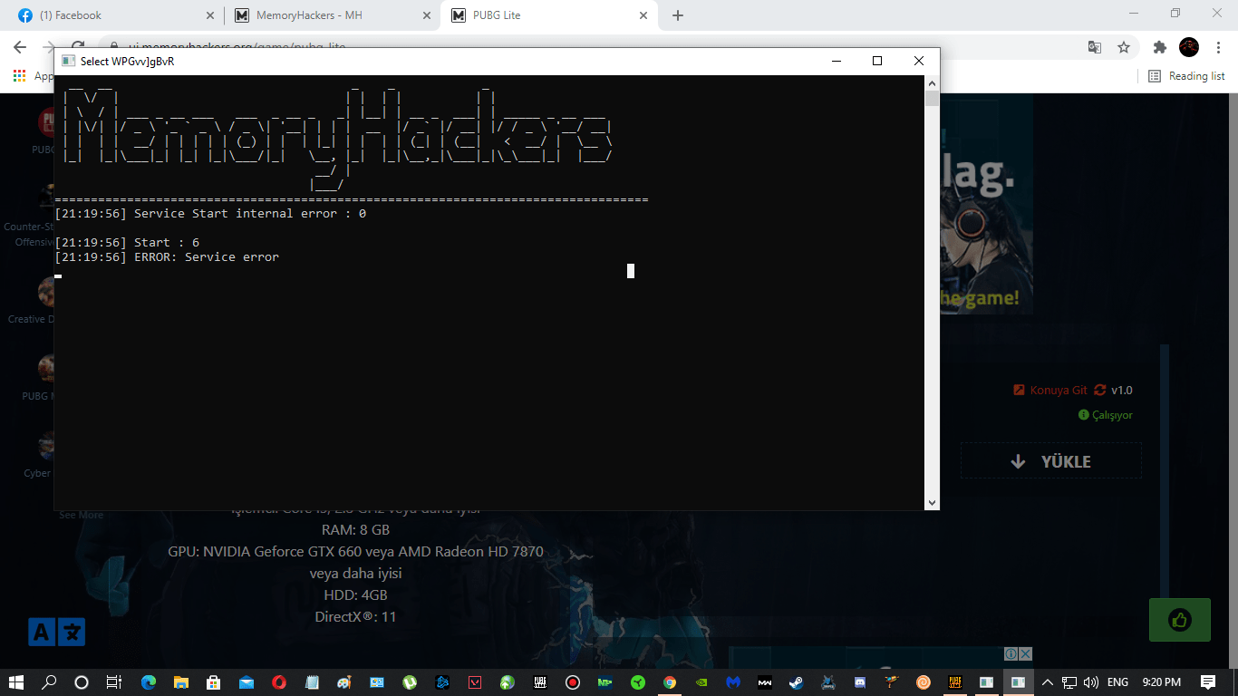Open Cortana from the taskbar
This screenshot has height=696, width=1238.
point(82,682)
